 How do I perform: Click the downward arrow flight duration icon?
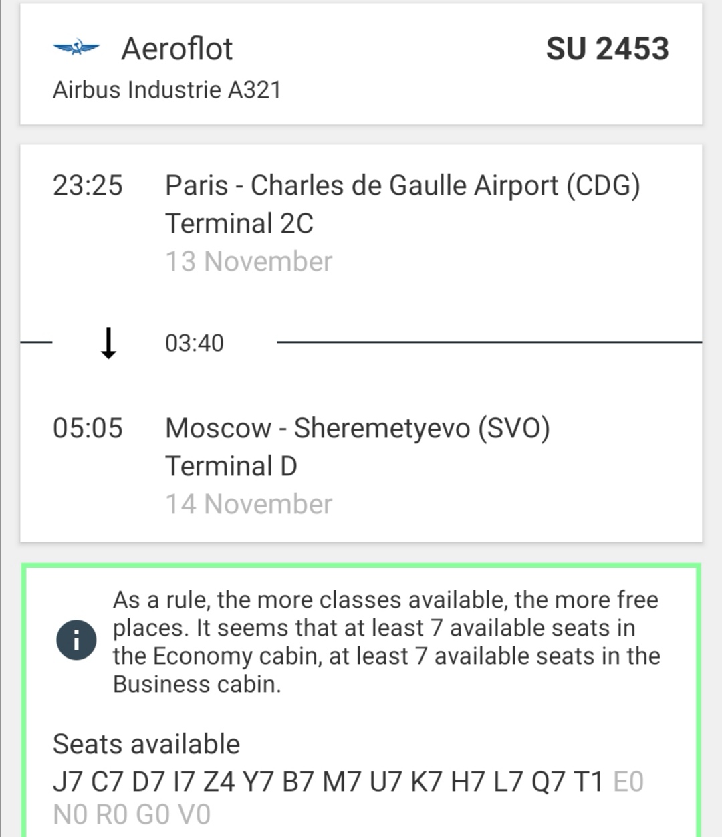[108, 343]
